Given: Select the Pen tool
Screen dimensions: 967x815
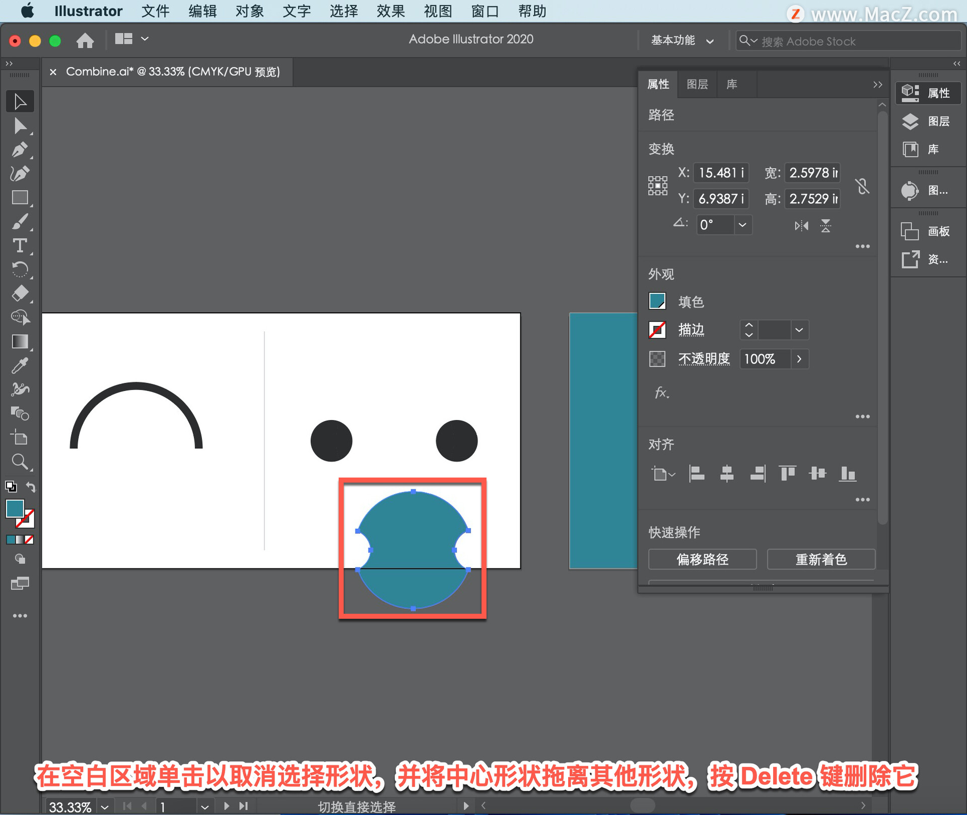Looking at the screenshot, I should [20, 149].
